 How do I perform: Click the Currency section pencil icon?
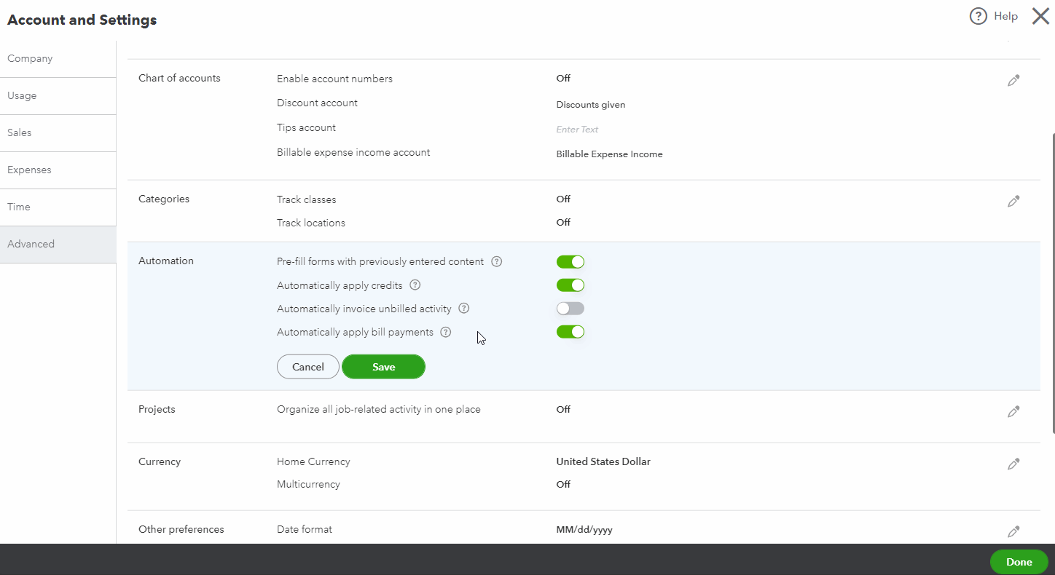1013,464
